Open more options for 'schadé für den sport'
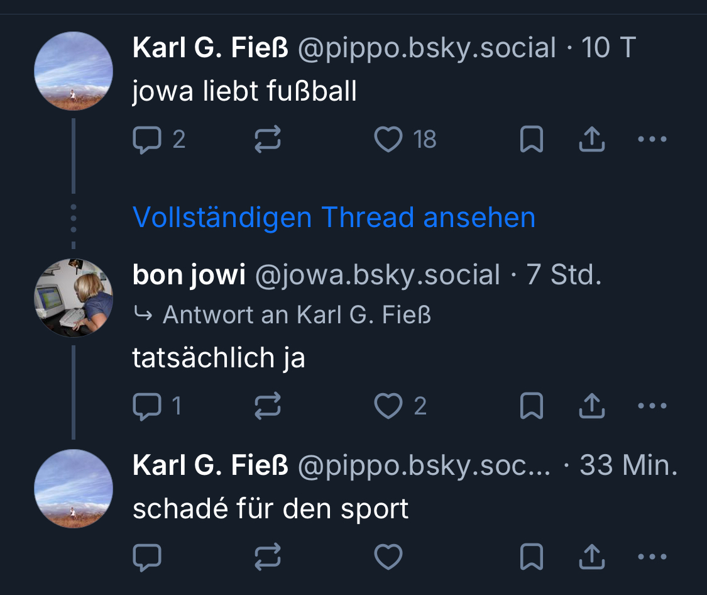This screenshot has width=707, height=595. pos(652,557)
